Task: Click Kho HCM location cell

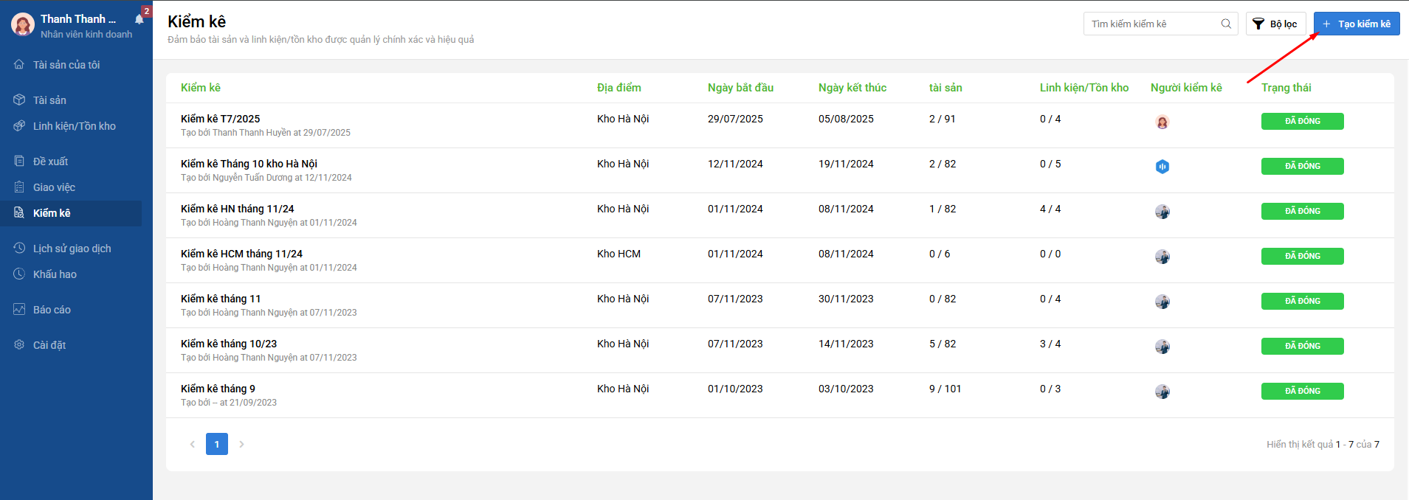Action: point(619,254)
